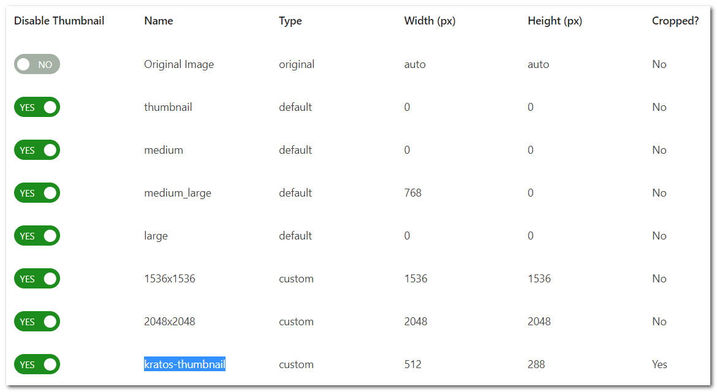Flip the large size disable toggle

pos(37,236)
